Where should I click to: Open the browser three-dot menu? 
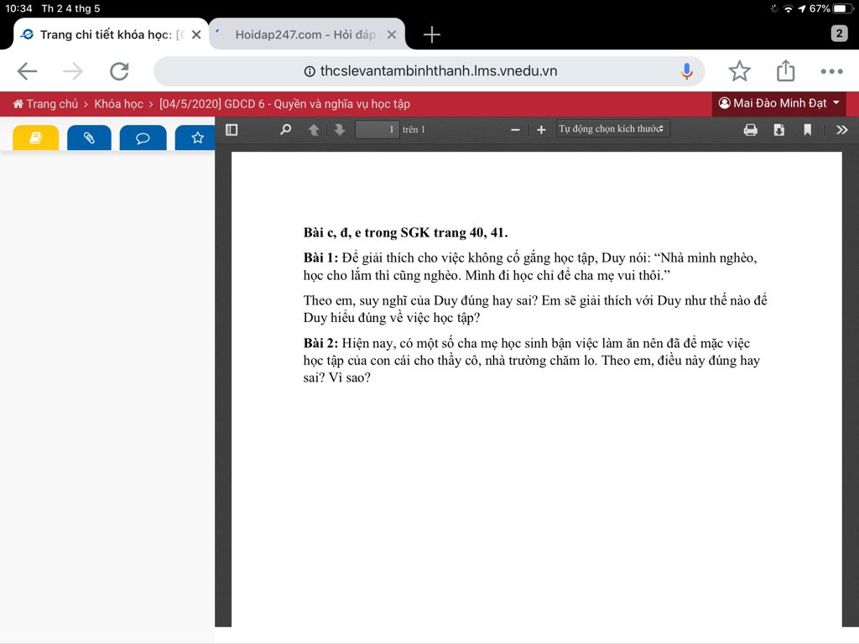tap(831, 71)
